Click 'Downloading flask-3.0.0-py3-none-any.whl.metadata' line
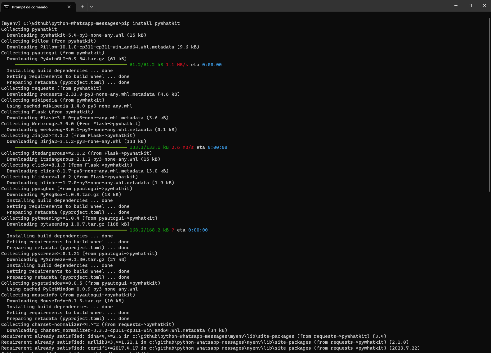The width and height of the screenshot is (491, 353). 87,118
